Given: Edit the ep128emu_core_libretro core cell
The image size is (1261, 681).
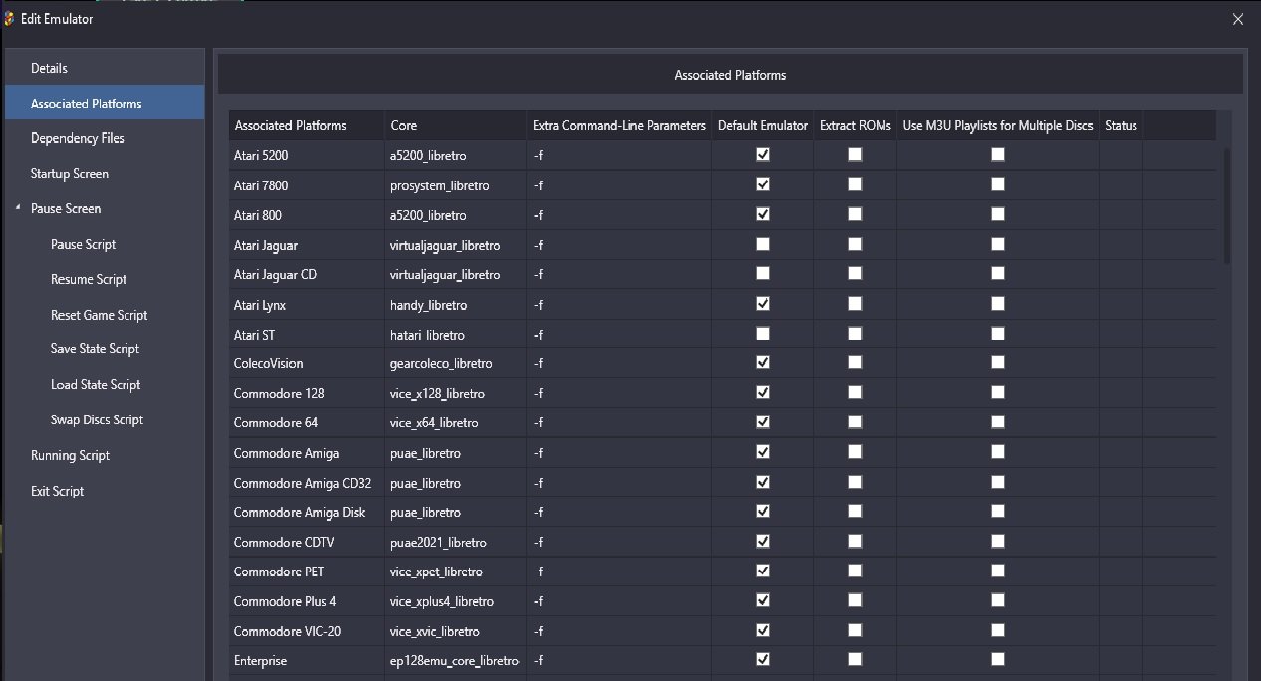Looking at the screenshot, I should [456, 661].
